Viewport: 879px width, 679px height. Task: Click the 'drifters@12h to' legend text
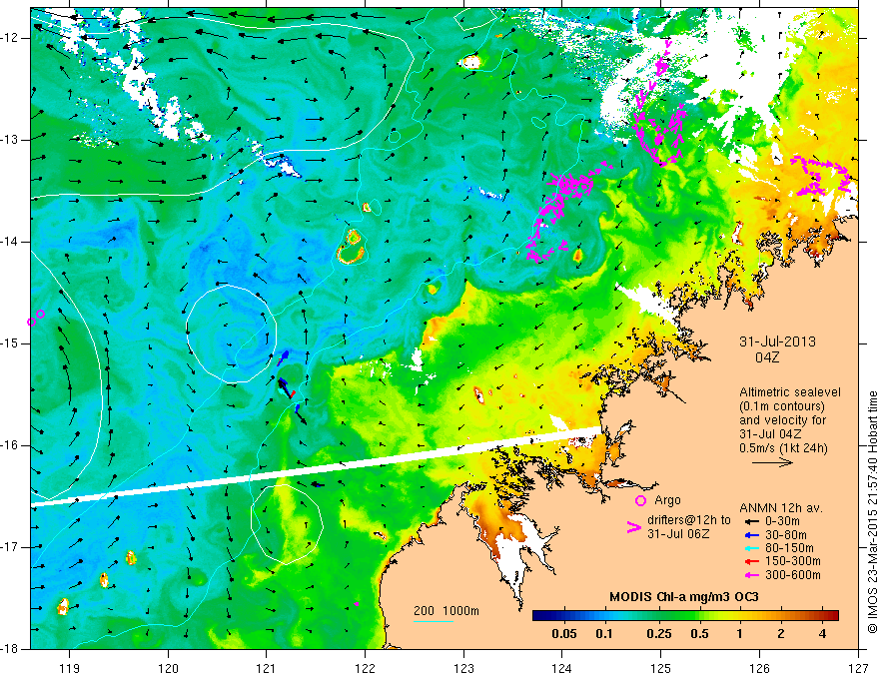[689, 520]
